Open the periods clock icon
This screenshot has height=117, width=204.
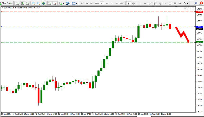point(67,3)
